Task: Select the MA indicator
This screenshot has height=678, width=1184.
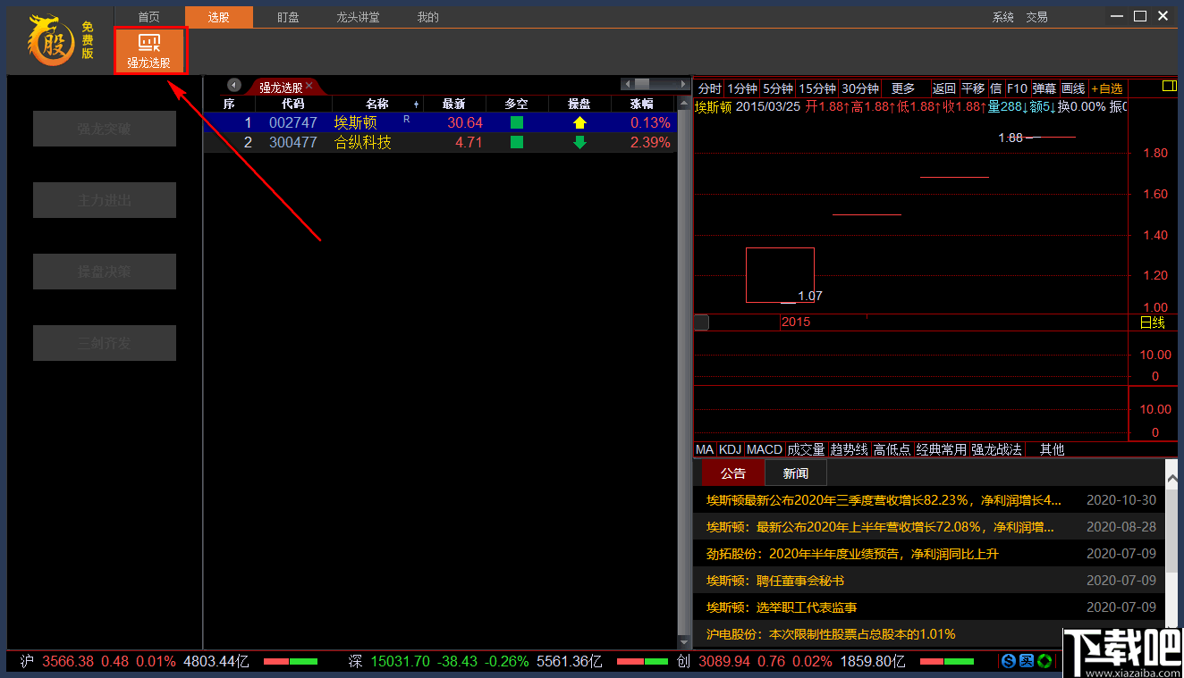Action: click(x=705, y=449)
